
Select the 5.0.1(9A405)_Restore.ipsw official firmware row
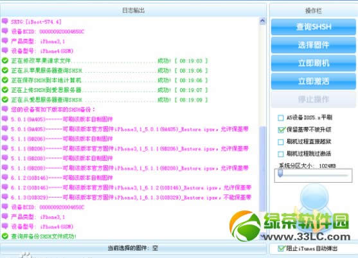click(x=130, y=129)
